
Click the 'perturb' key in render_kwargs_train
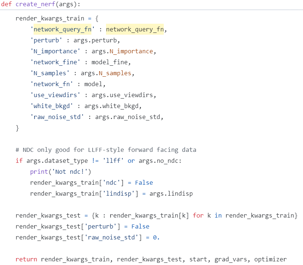point(46,40)
